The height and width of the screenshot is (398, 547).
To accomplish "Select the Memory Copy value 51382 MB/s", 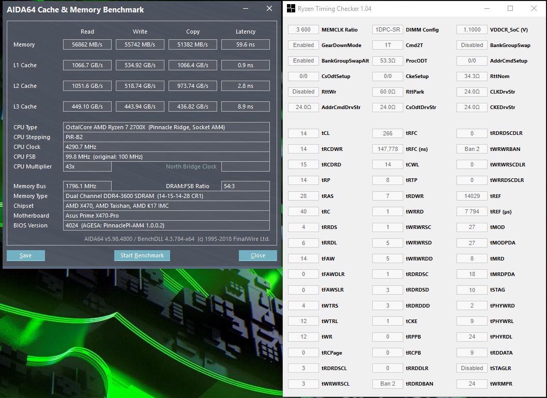I will click(x=192, y=44).
